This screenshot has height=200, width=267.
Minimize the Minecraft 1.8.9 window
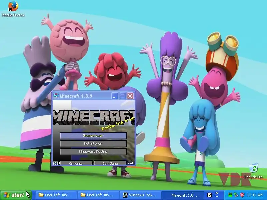[x=114, y=96]
